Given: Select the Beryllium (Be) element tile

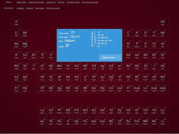Looking at the screenshot, I should (x=25, y=33).
